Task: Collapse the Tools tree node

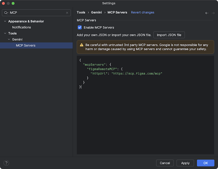Action: 5,33
